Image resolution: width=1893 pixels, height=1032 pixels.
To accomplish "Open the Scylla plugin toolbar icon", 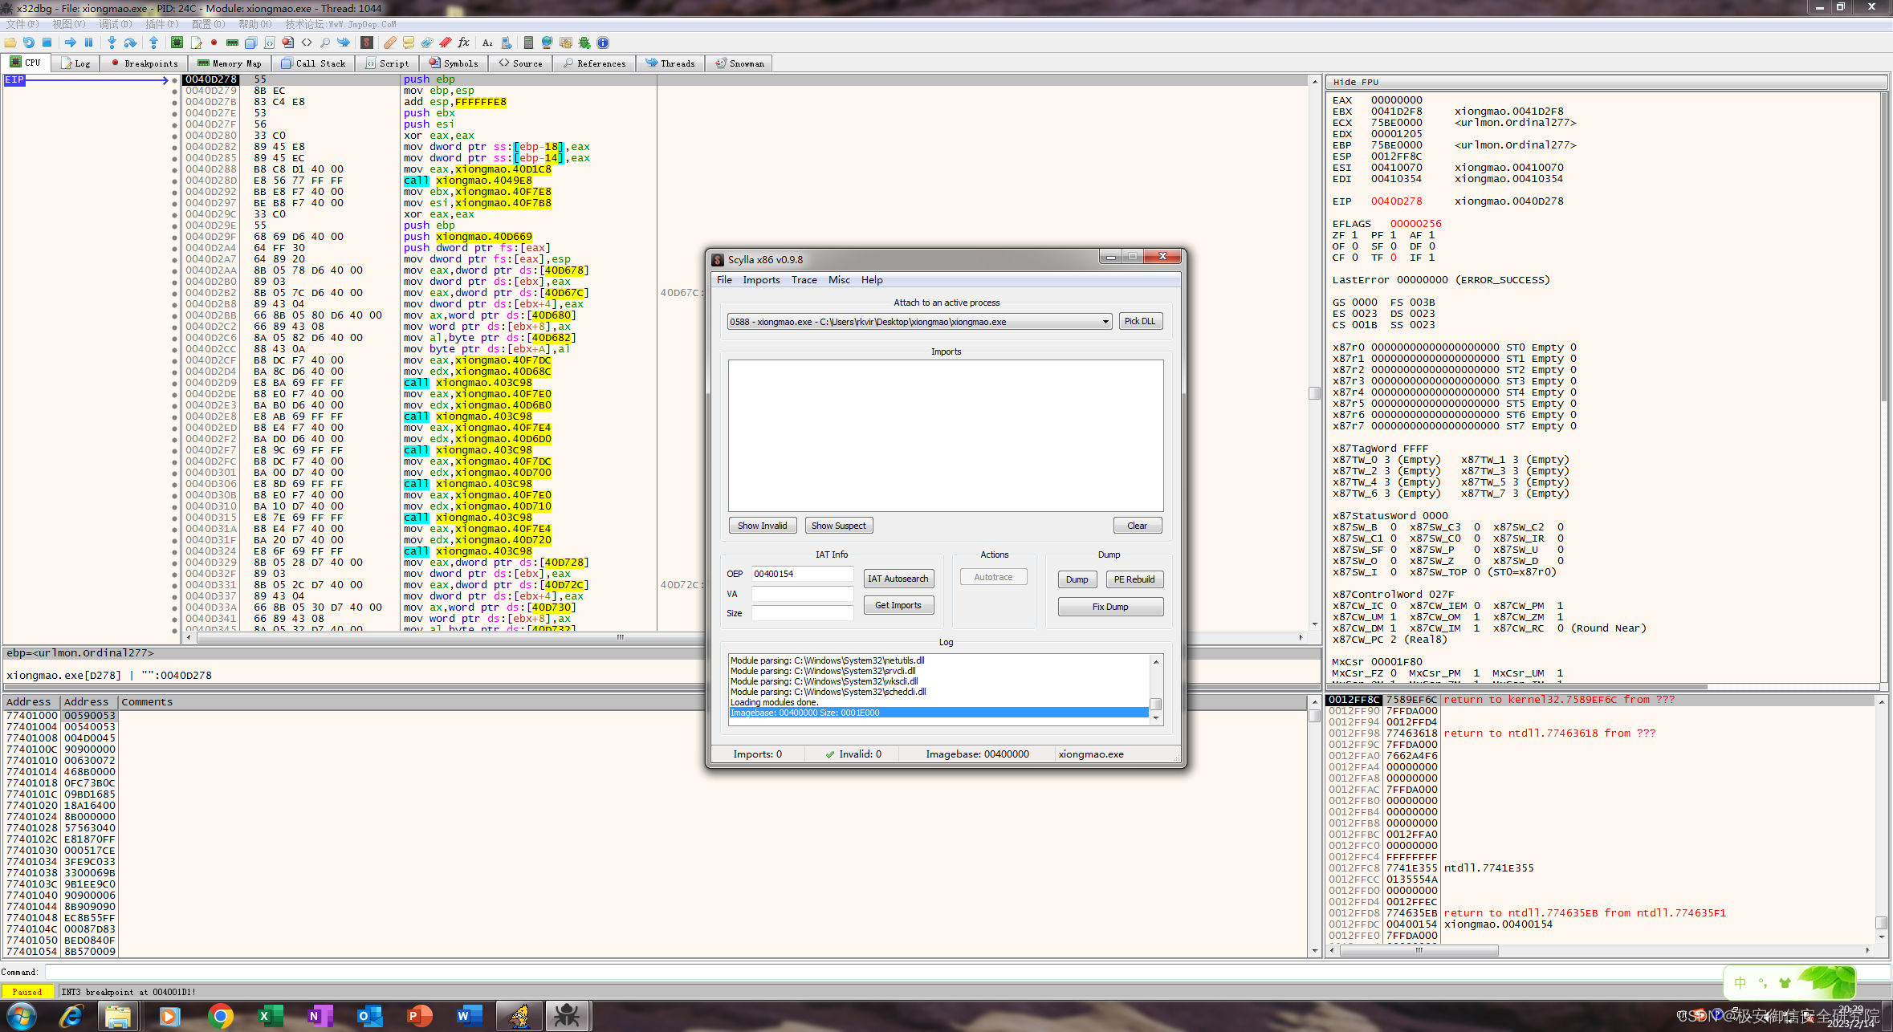I will pyautogui.click(x=367, y=43).
